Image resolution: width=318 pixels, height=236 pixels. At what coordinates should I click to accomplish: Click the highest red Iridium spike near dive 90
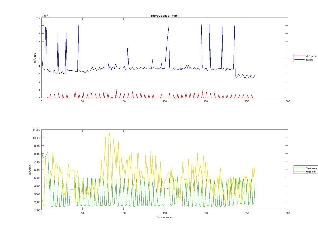click(116, 90)
